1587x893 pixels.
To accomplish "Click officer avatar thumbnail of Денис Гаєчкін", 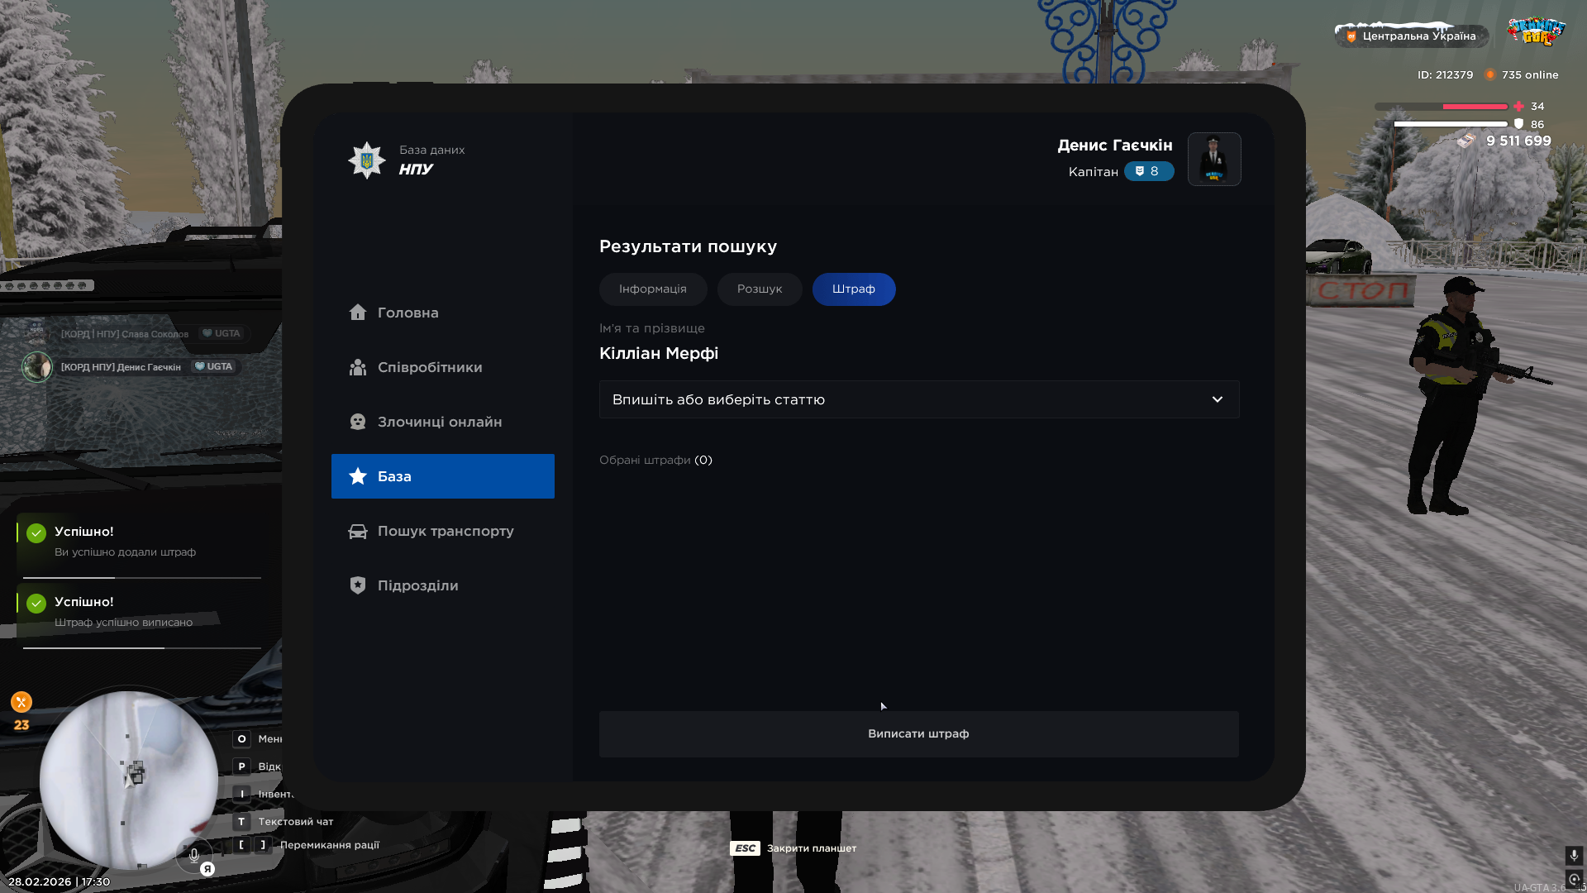I will tap(1213, 160).
